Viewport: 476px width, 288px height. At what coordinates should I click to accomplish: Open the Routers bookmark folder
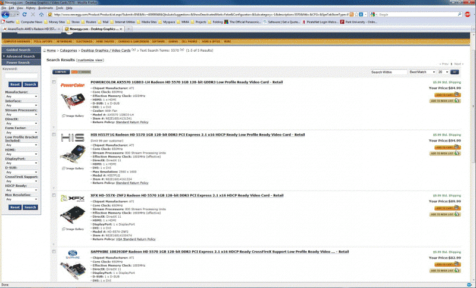89,22
